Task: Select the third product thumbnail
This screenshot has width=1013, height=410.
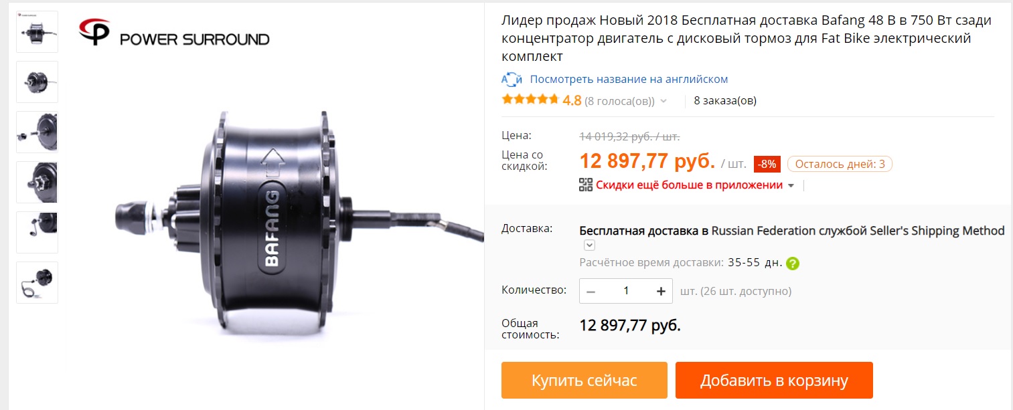Action: coord(37,132)
